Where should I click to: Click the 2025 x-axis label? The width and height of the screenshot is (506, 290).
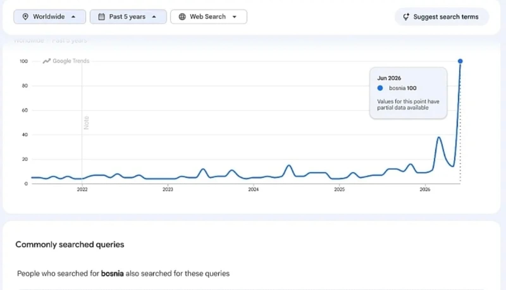[339, 189]
